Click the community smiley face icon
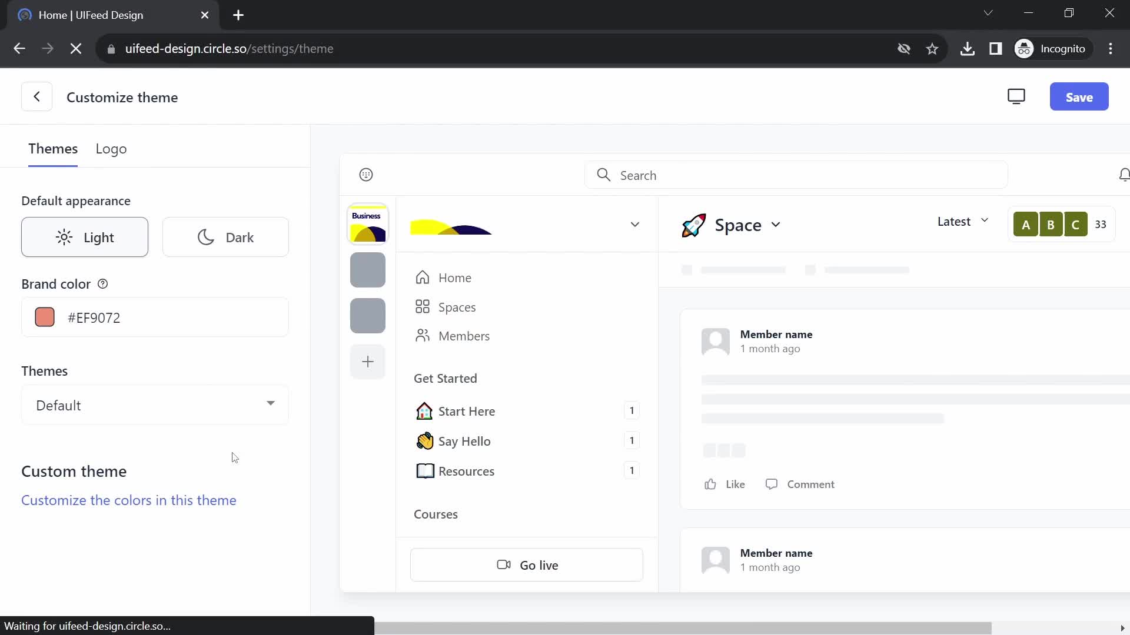1130x635 pixels. tap(366, 175)
